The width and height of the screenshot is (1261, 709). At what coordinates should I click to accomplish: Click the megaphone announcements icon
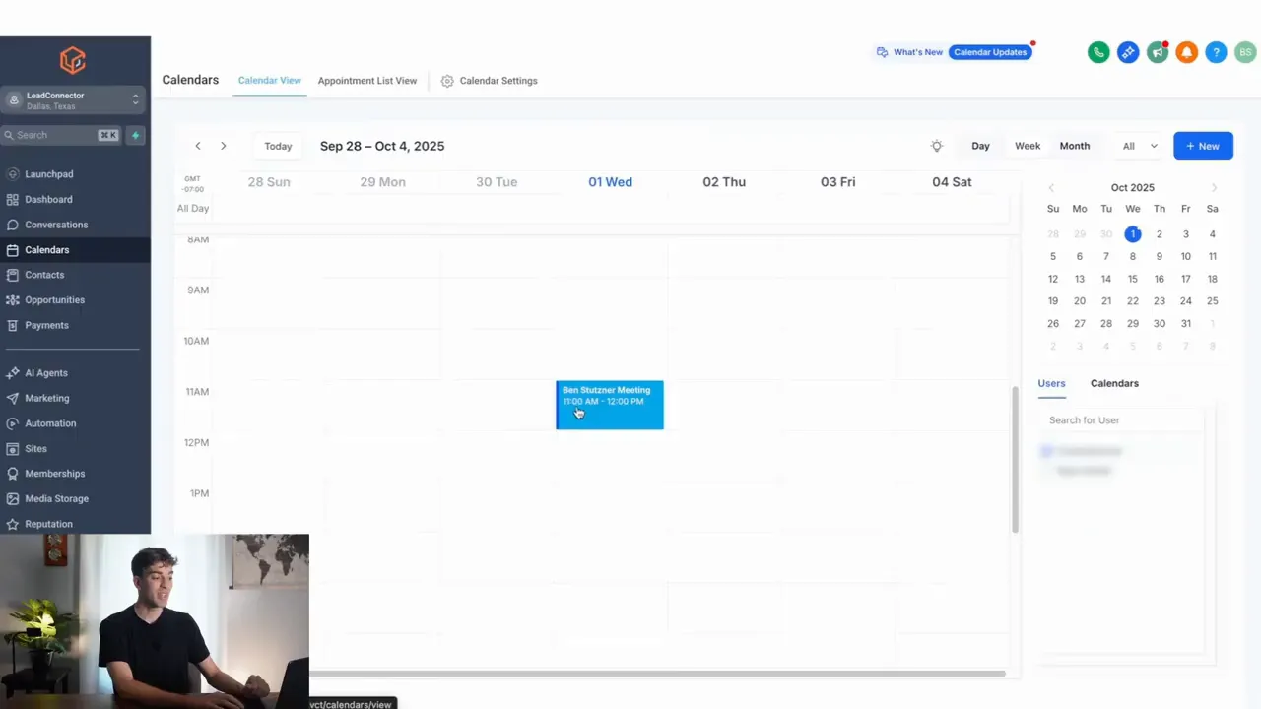pos(1158,52)
